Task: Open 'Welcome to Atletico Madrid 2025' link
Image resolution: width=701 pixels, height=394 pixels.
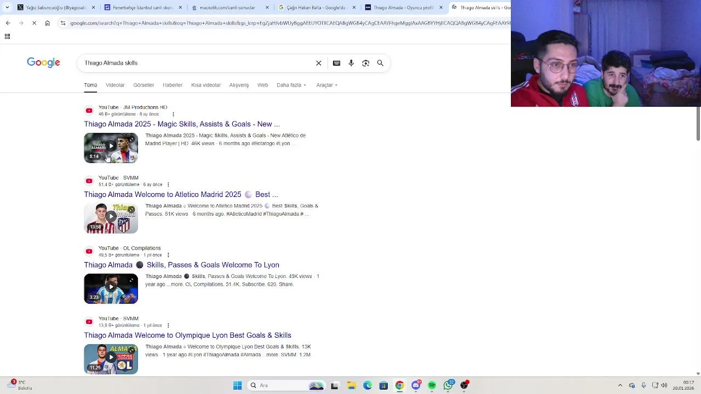Action: [x=181, y=195]
